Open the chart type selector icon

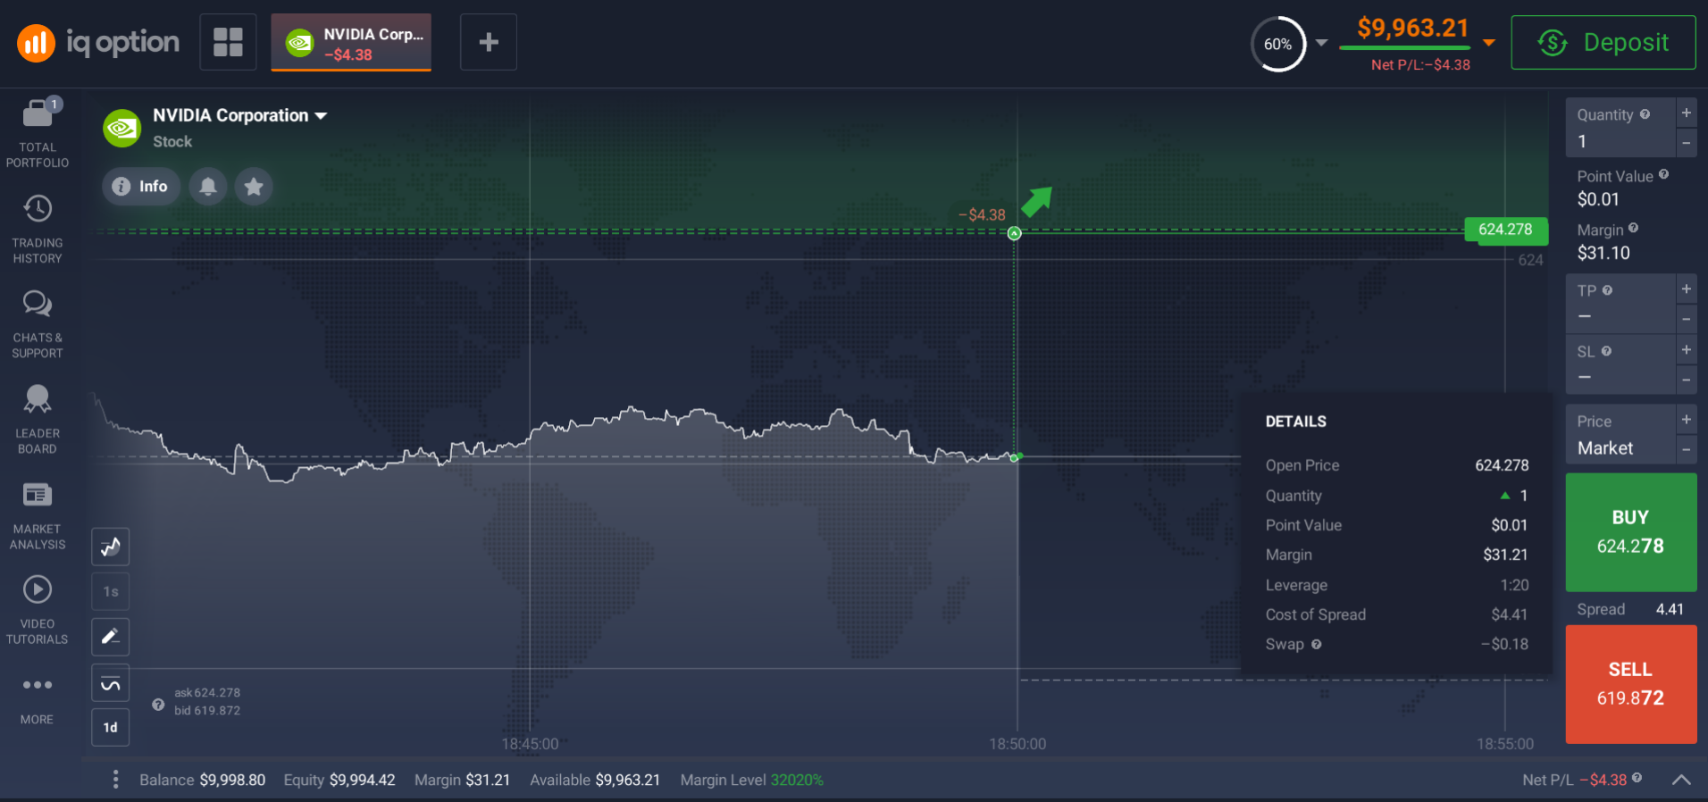click(x=111, y=547)
